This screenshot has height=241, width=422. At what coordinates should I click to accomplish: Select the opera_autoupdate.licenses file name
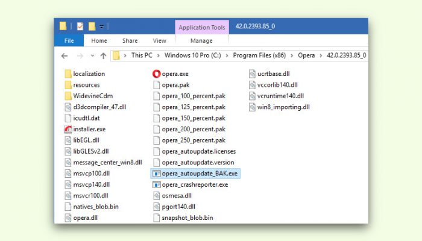[198, 151]
